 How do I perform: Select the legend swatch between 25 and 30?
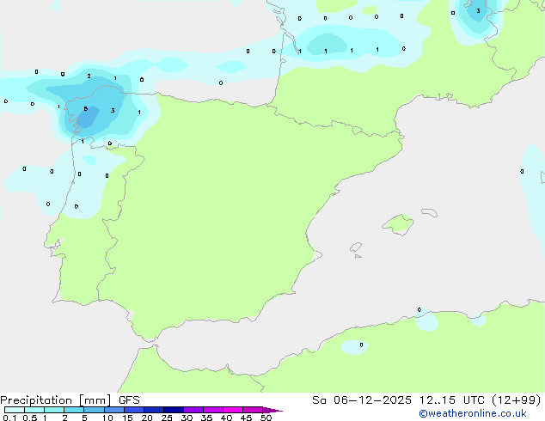point(174,410)
